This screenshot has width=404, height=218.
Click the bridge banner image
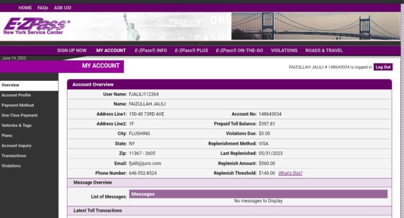click(x=316, y=26)
